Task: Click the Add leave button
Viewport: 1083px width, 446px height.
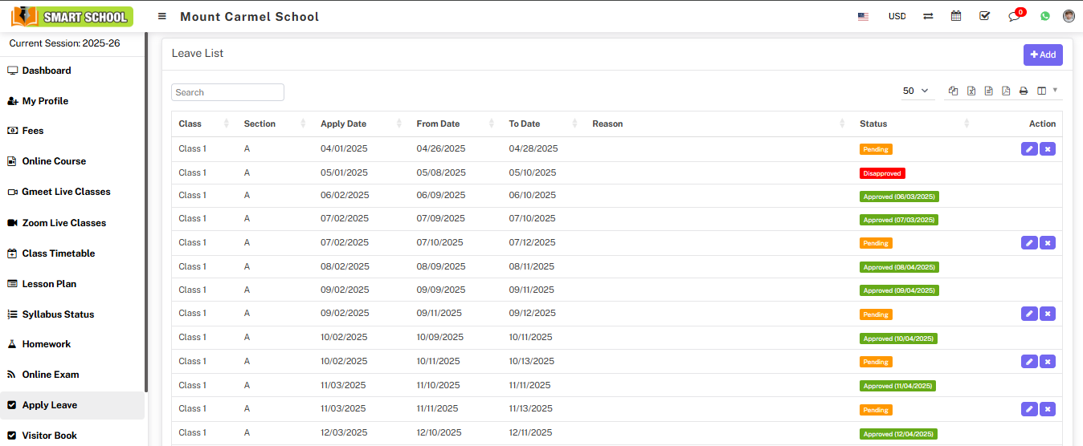Action: coord(1043,55)
